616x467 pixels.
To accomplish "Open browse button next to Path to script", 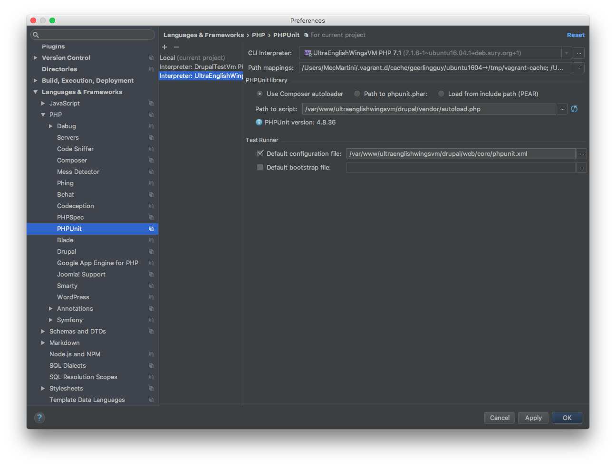I will 562,109.
